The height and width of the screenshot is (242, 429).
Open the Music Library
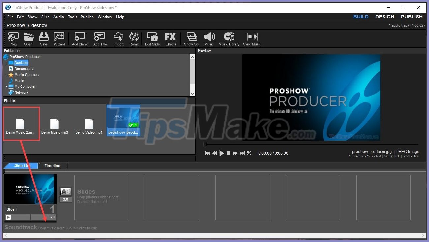[229, 39]
